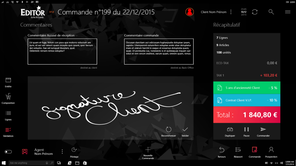Viewport: 296px width, 166px height.
Task: Open the Agent options three-dot menu
Action: click(x=62, y=152)
